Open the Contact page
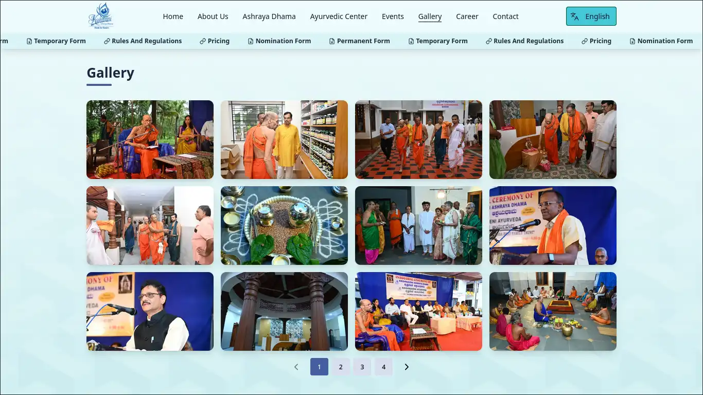Screen dimensions: 703x395 [x=505, y=16]
